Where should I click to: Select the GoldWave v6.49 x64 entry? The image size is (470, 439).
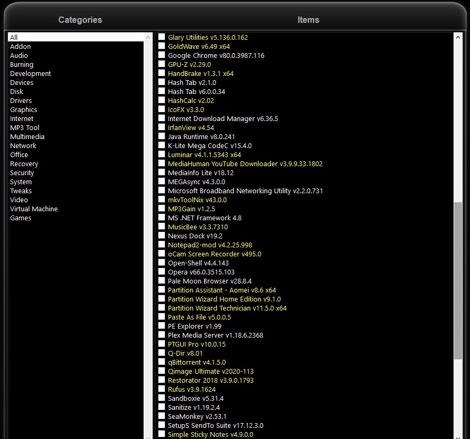click(199, 47)
